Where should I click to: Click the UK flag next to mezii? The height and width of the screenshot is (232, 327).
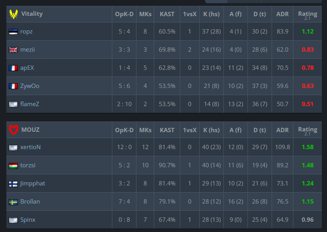click(x=13, y=50)
